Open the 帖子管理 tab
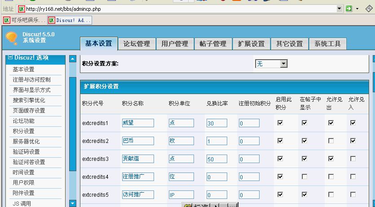375x207 pixels. point(213,44)
